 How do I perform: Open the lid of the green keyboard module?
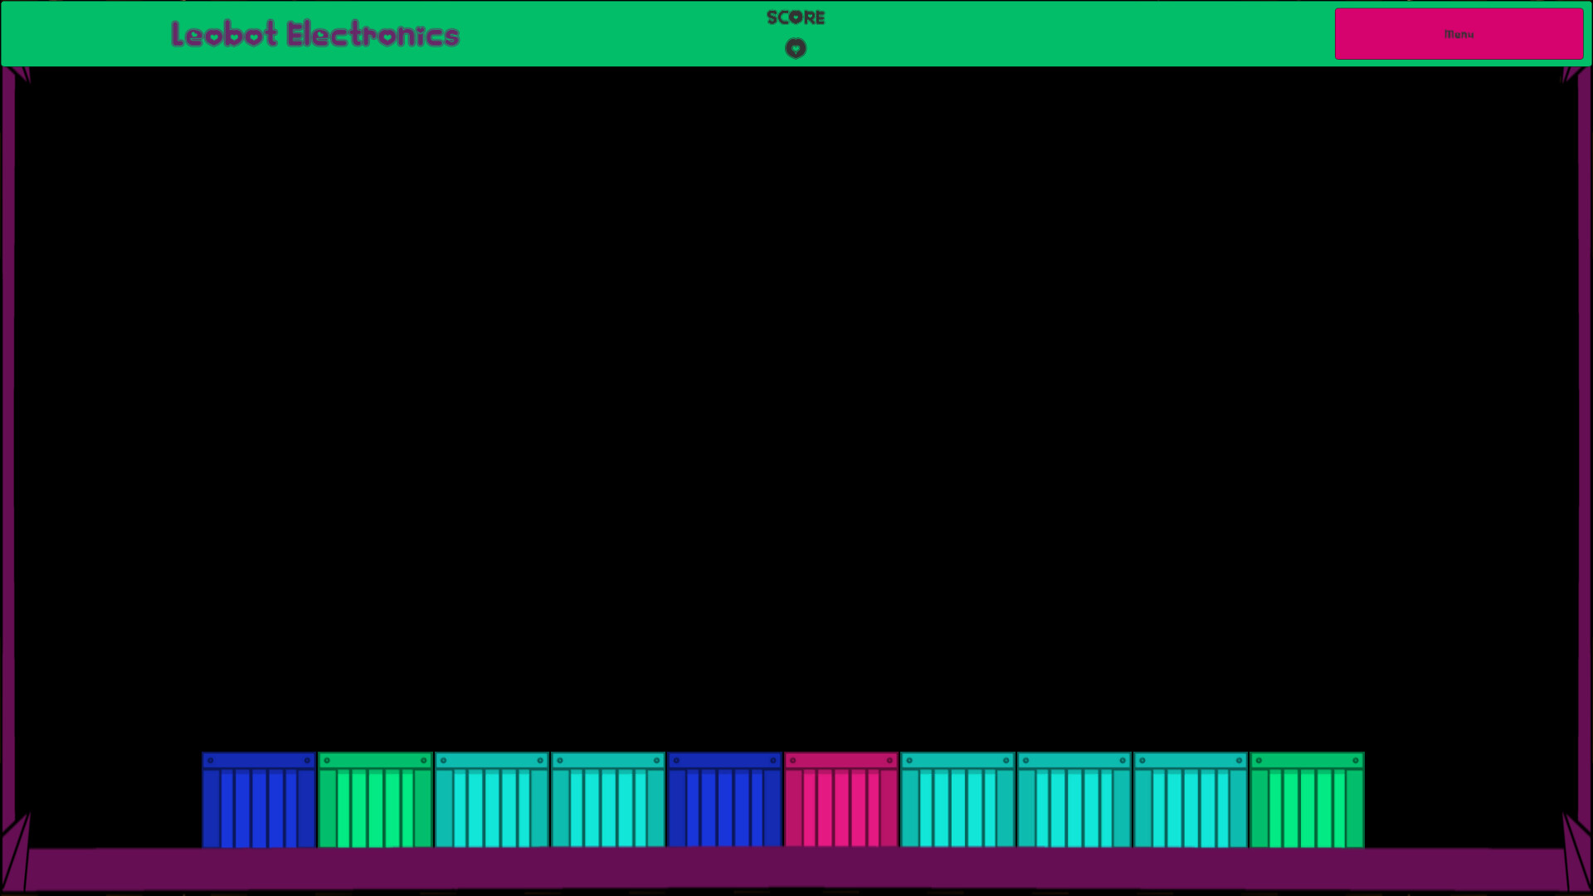pos(375,758)
